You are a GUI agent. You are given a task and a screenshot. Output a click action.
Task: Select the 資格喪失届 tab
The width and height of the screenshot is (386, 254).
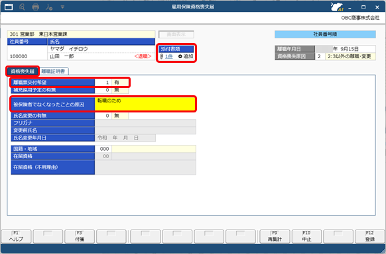pos(23,71)
